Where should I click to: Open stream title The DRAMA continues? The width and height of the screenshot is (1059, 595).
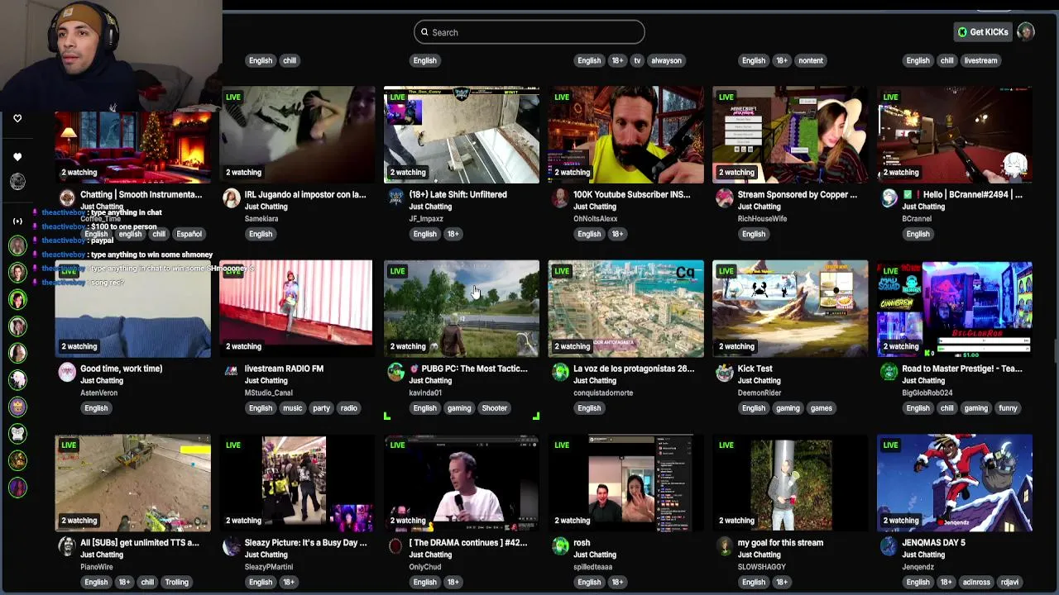(x=468, y=543)
